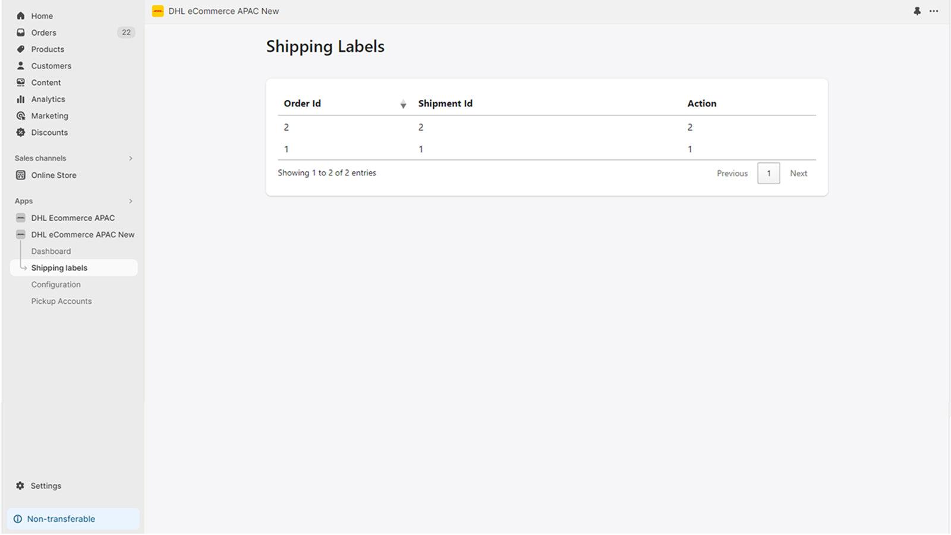Image resolution: width=951 pixels, height=535 pixels.
Task: Sort the table by Order Id
Action: pos(403,104)
